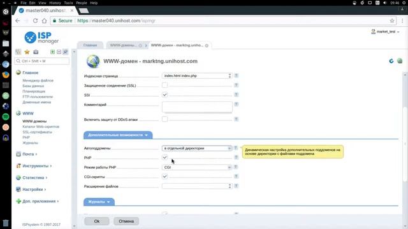Open Менеджер файлов link
The height and width of the screenshot is (229, 408).
pyautogui.click(x=38, y=81)
